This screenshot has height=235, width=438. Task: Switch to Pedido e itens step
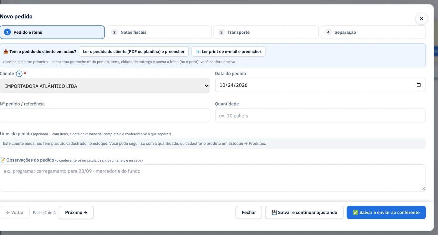tap(52, 32)
